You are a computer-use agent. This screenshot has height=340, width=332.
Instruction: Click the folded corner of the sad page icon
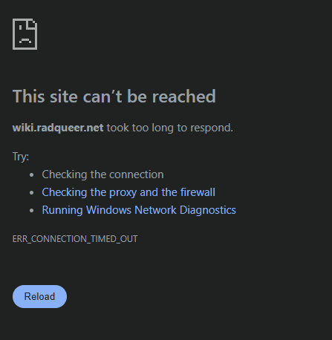pyautogui.click(x=33, y=24)
